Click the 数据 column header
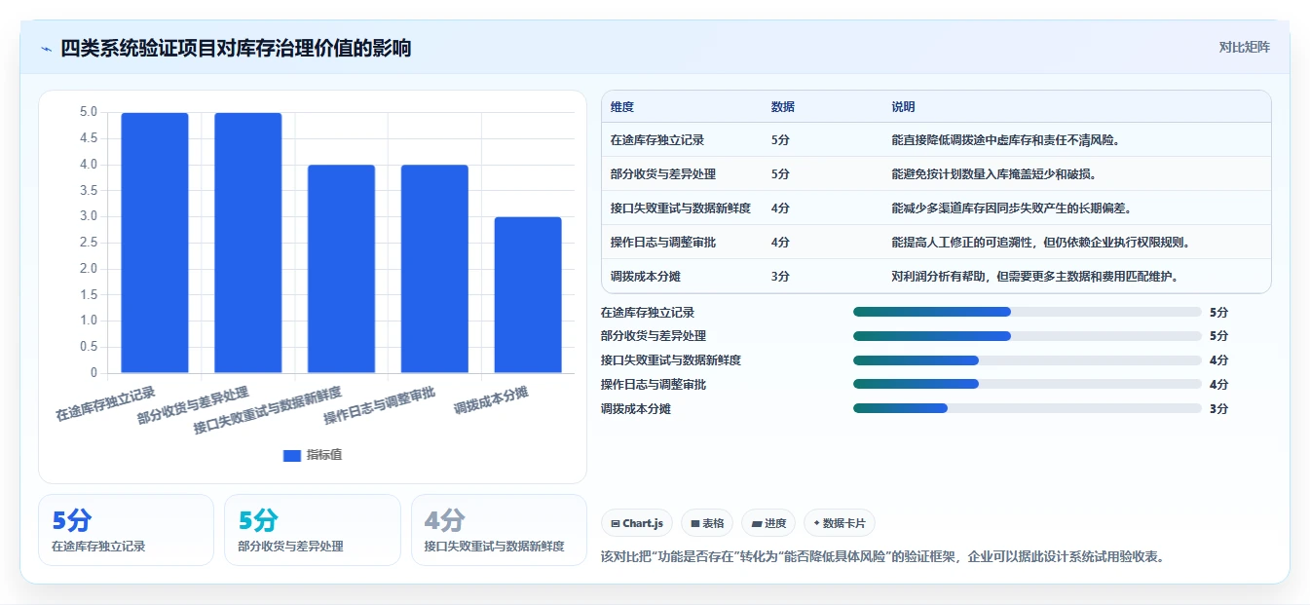1310x605 pixels. tap(783, 107)
